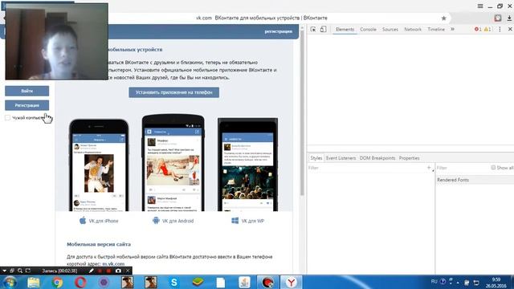514x289 pixels.
Task: Close the recorder toolbar with the X icon
Action: pos(128,271)
